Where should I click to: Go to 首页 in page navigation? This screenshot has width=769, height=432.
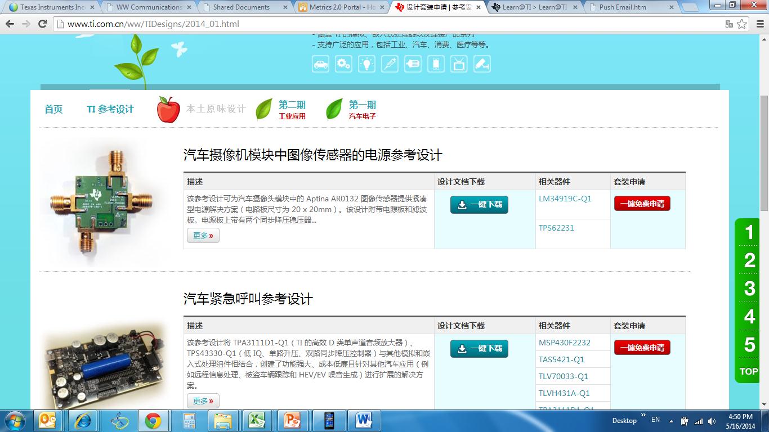53,109
